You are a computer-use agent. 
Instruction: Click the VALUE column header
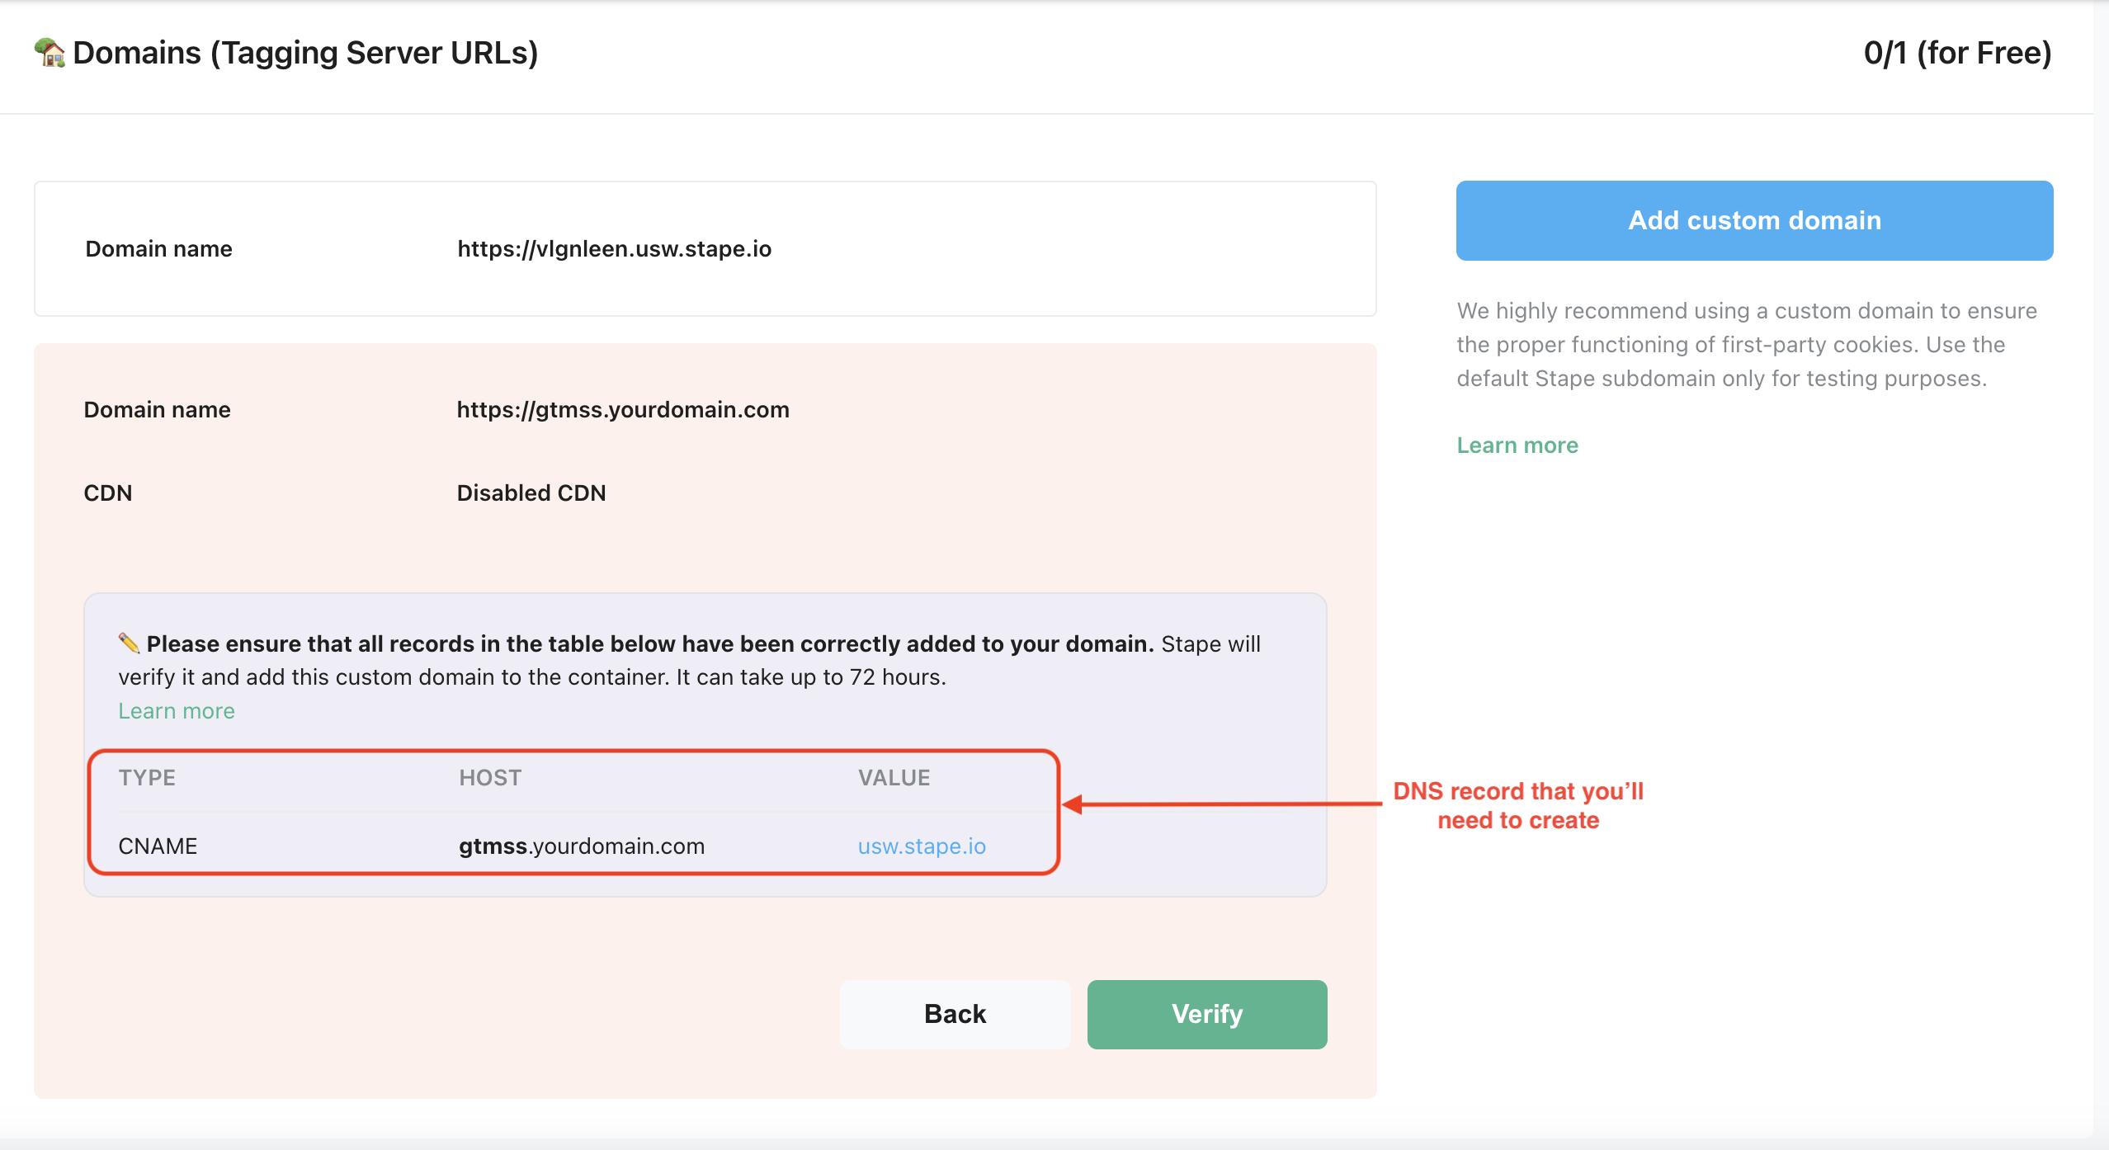[894, 778]
